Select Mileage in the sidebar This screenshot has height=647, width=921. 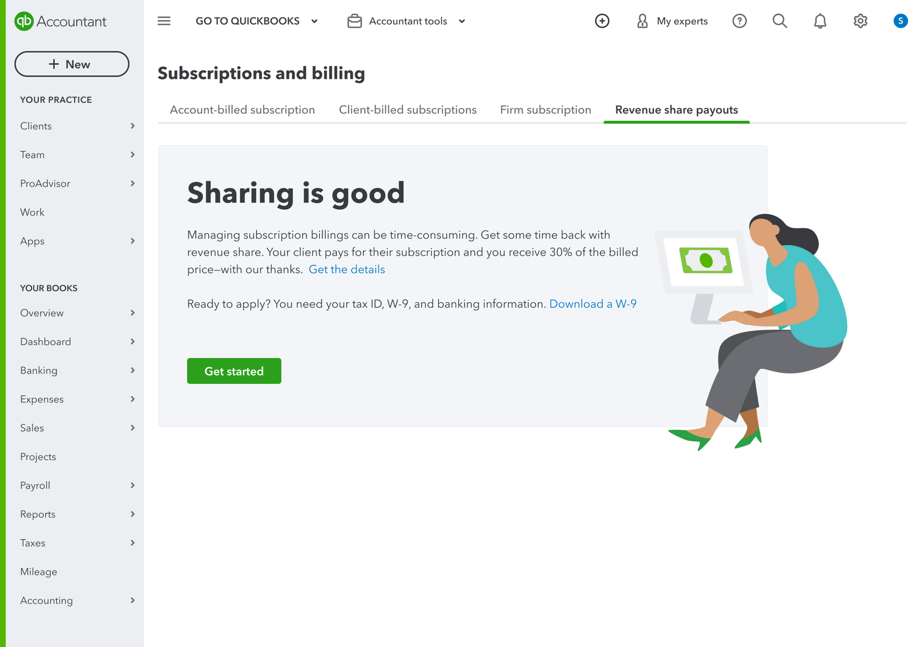38,571
